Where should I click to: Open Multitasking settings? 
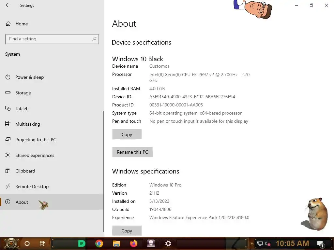[x=52, y=124]
